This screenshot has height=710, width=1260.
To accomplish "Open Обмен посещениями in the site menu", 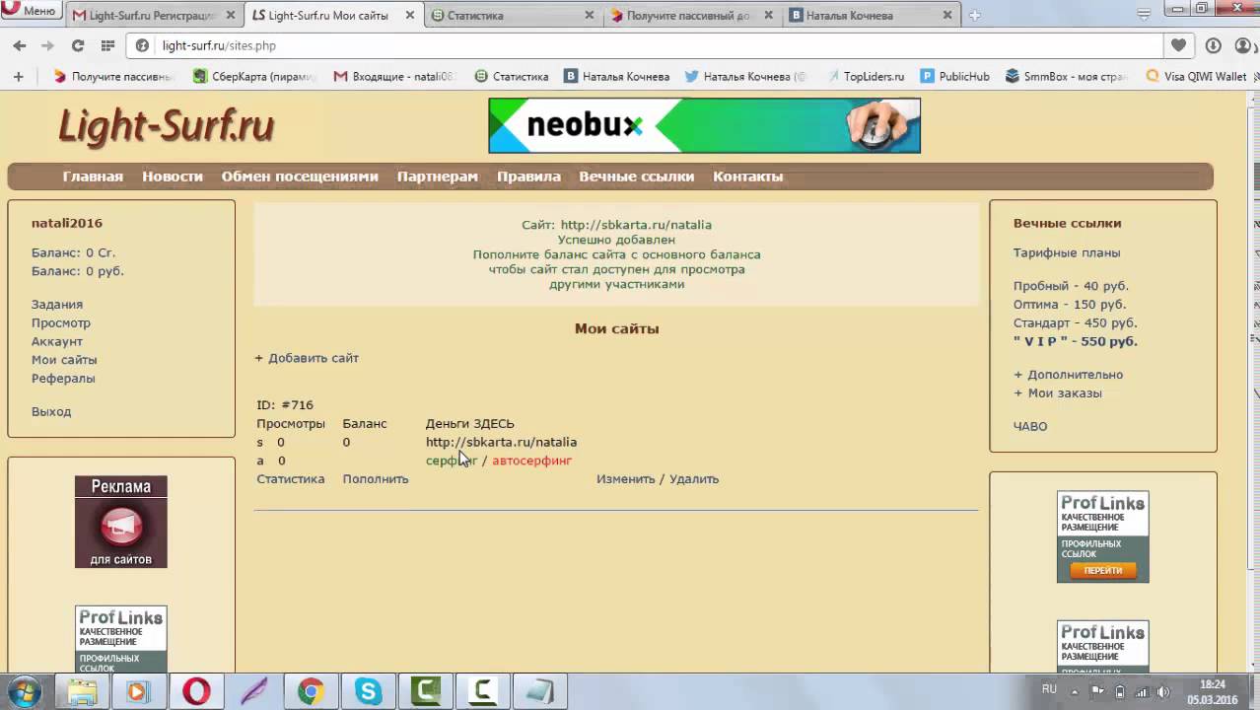I will (300, 177).
